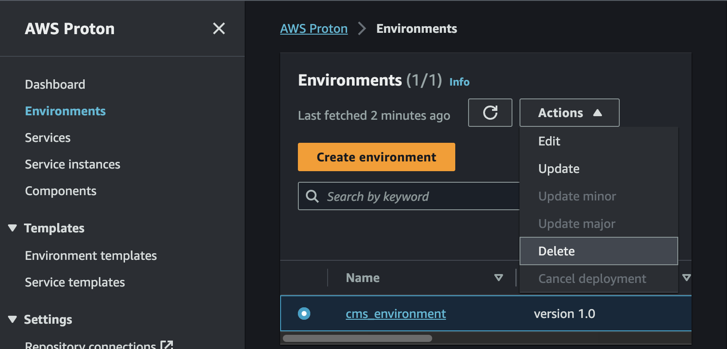Viewport: 727px width, 349px height.
Task: Click the magnifier icon in search field
Action: pyautogui.click(x=313, y=196)
